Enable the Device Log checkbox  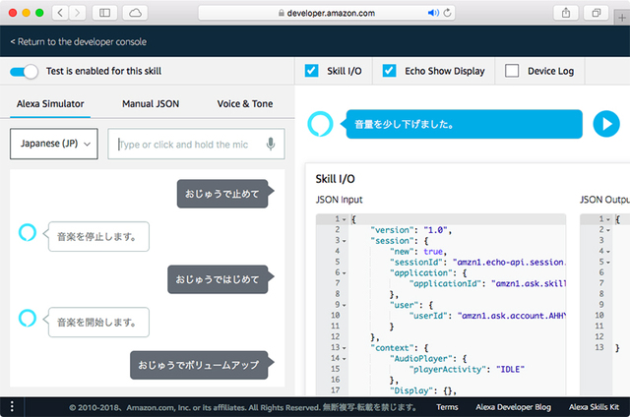512,71
